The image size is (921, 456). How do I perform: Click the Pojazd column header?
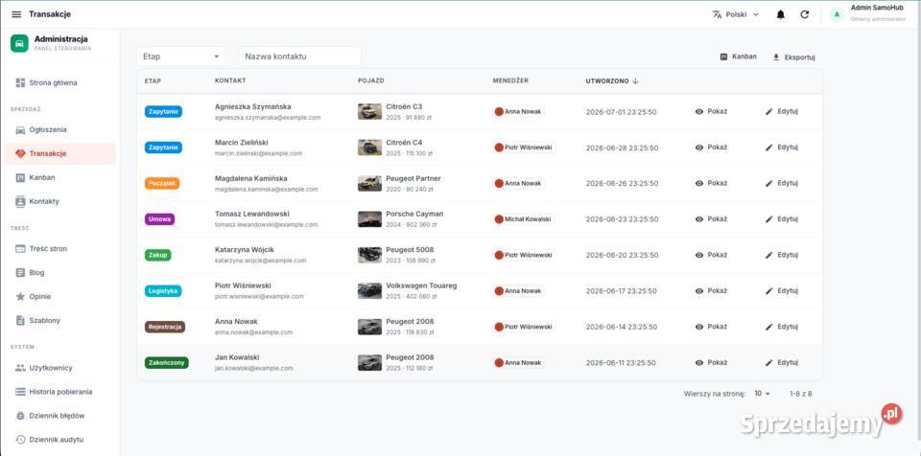(370, 81)
